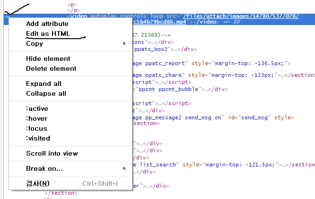Select the ppcmt_bubble div line

click(180, 89)
